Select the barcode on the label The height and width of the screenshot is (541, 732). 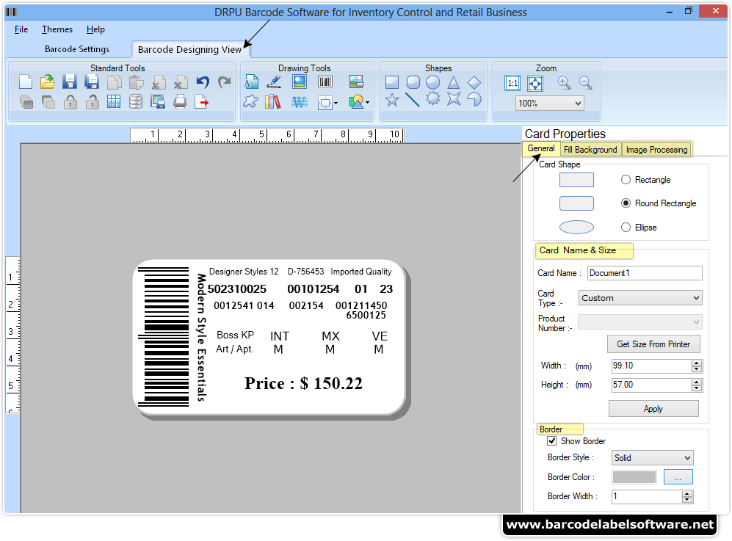point(164,337)
